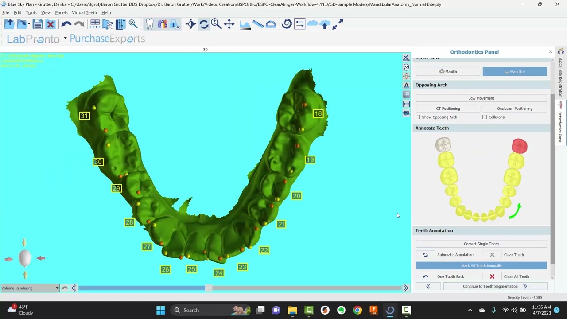
Task: Open the Edit menu
Action: point(18,12)
